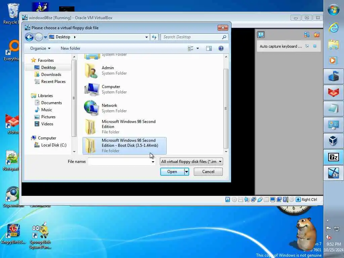This screenshot has width=344, height=258.
Task: Show the preview pane icon
Action: [x=209, y=48]
